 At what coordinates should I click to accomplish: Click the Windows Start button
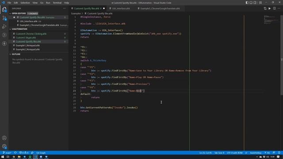pos(3,157)
